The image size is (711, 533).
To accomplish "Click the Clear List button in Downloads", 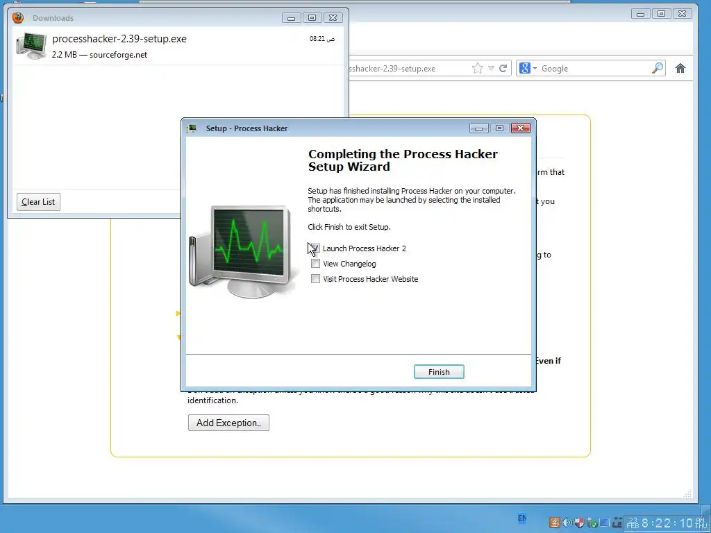I will point(38,202).
